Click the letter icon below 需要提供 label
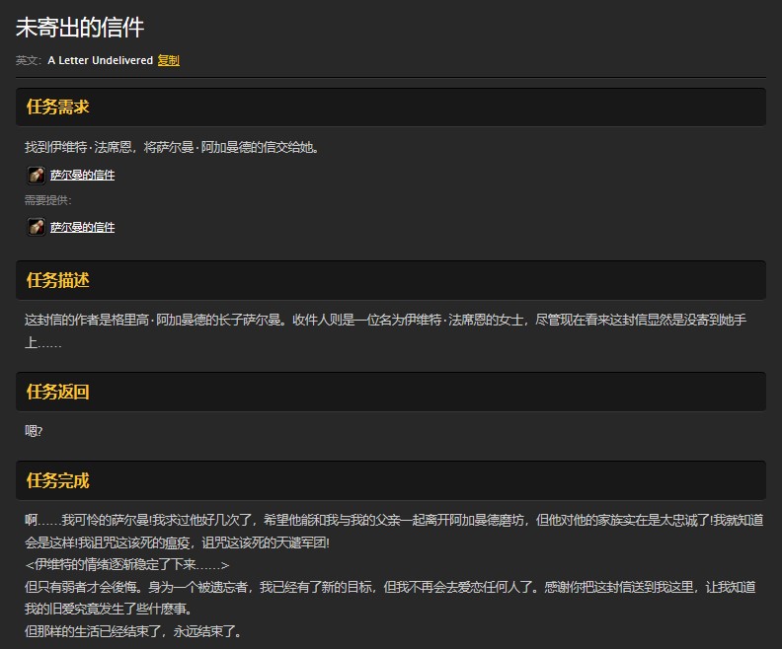 click(x=36, y=227)
